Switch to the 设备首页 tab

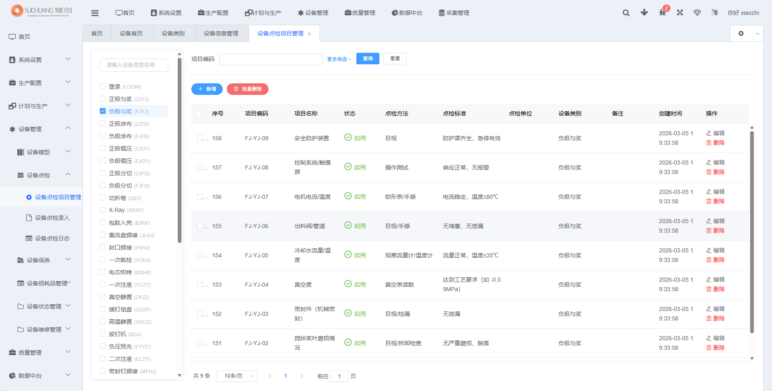131,33
